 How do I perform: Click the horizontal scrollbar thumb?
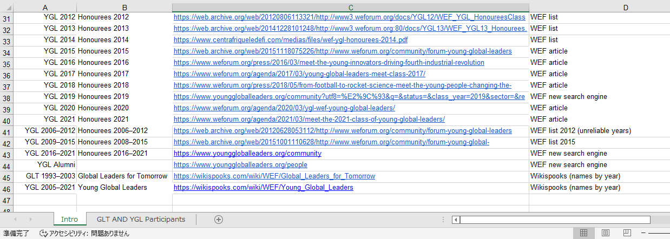click(555, 220)
